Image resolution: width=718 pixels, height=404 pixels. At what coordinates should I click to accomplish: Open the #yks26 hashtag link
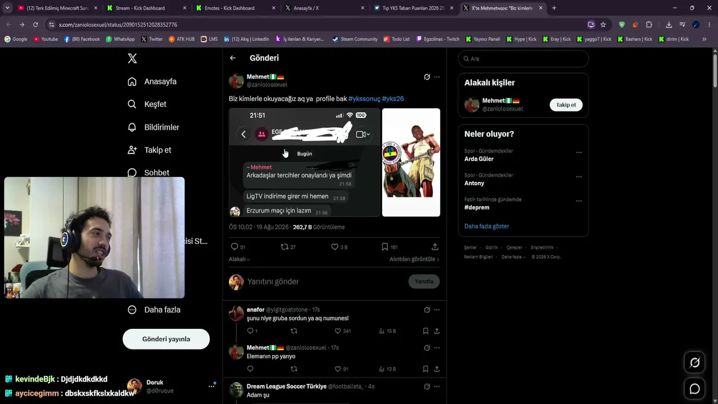point(393,99)
